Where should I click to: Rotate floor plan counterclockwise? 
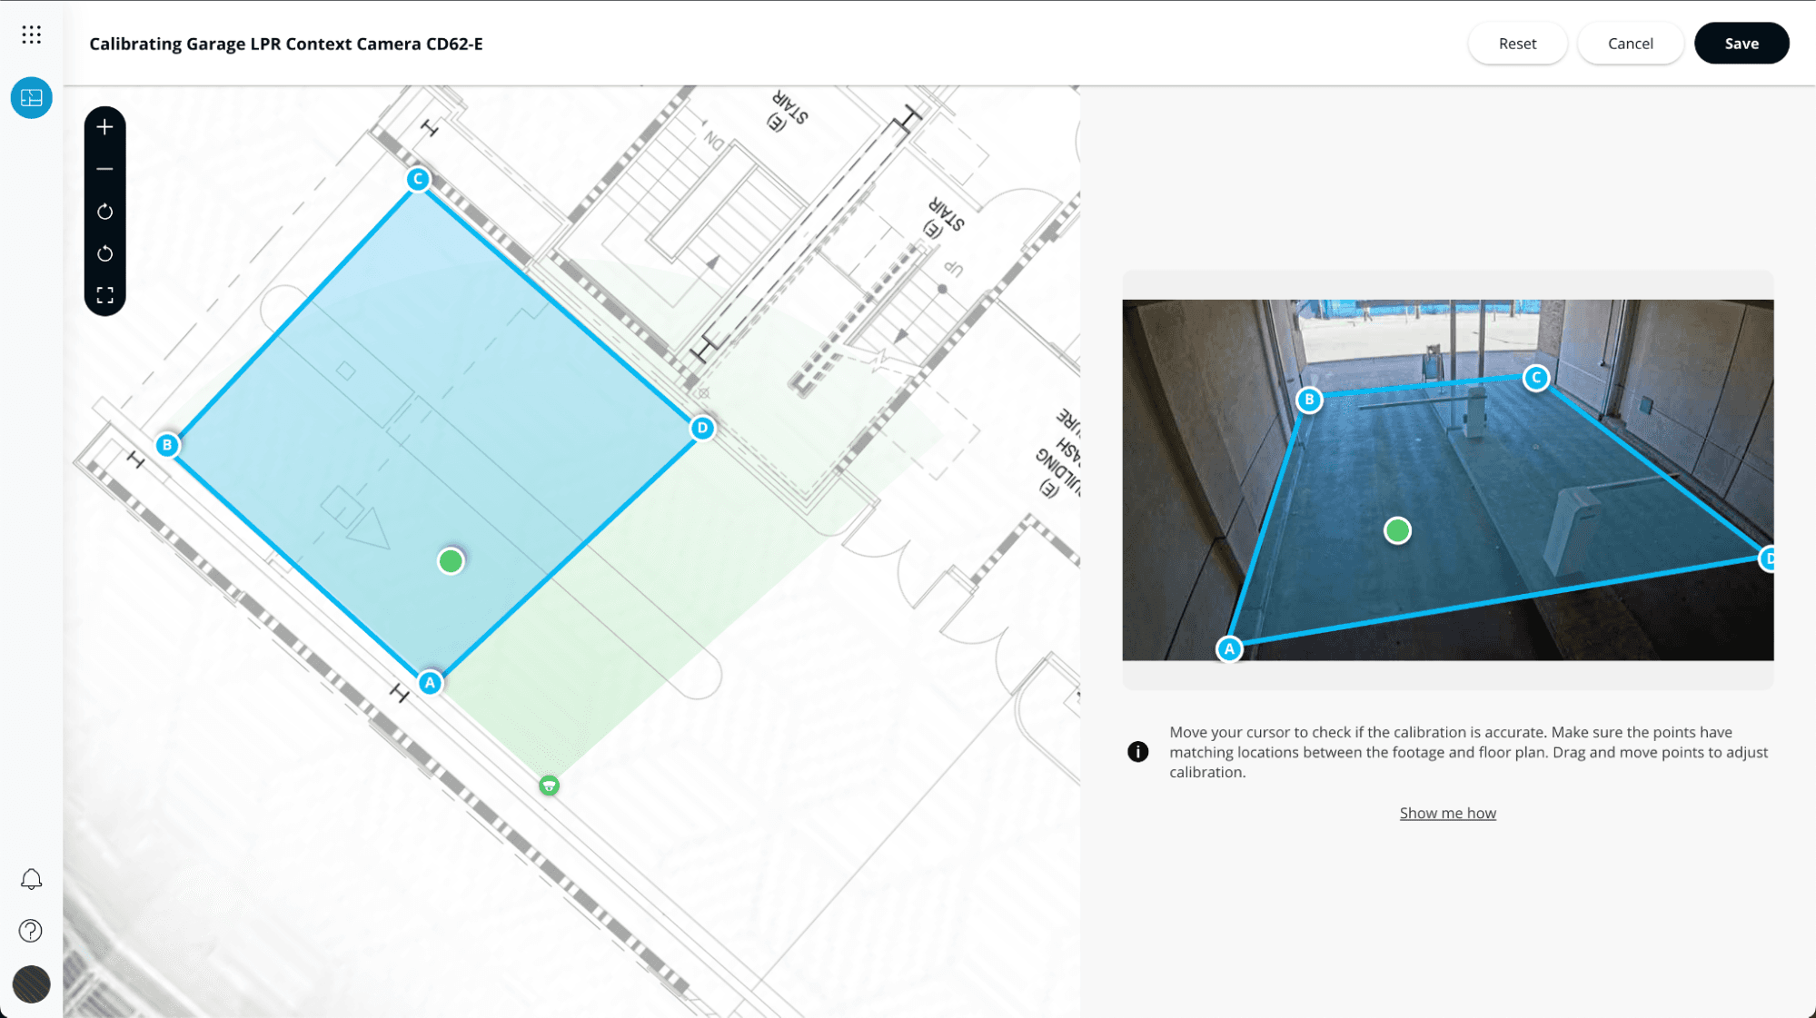pos(105,253)
